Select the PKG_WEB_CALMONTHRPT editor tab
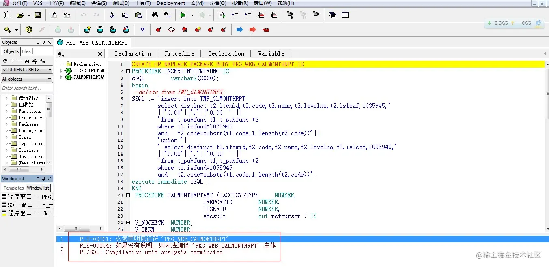The height and width of the screenshot is (267, 549). (93, 42)
